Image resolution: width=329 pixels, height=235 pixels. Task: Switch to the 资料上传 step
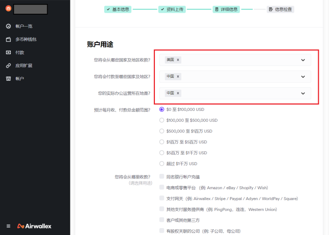pyautogui.click(x=172, y=9)
